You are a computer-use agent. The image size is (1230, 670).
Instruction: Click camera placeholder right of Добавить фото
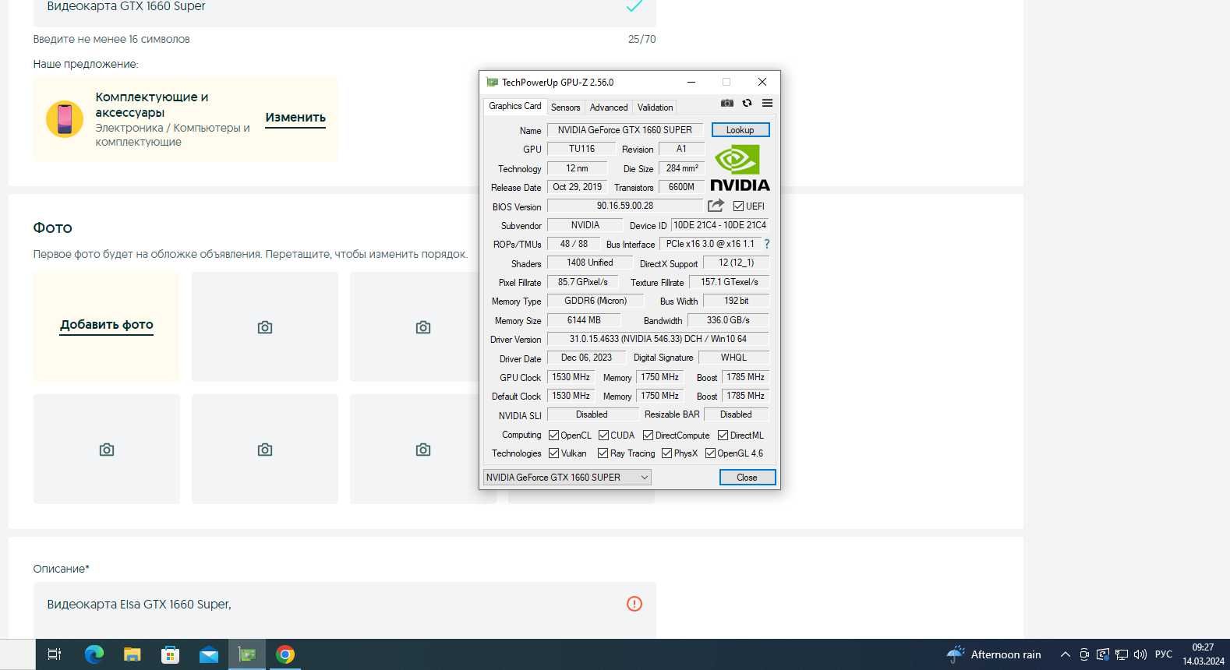[265, 326]
